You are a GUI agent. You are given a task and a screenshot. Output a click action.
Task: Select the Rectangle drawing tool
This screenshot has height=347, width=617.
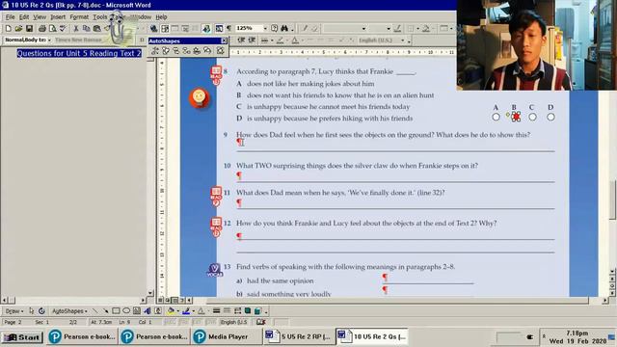tap(116, 310)
